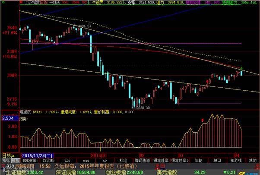Click the right red box icon above 美元指数
Viewport: 260px width, 175px height.
tap(163, 166)
